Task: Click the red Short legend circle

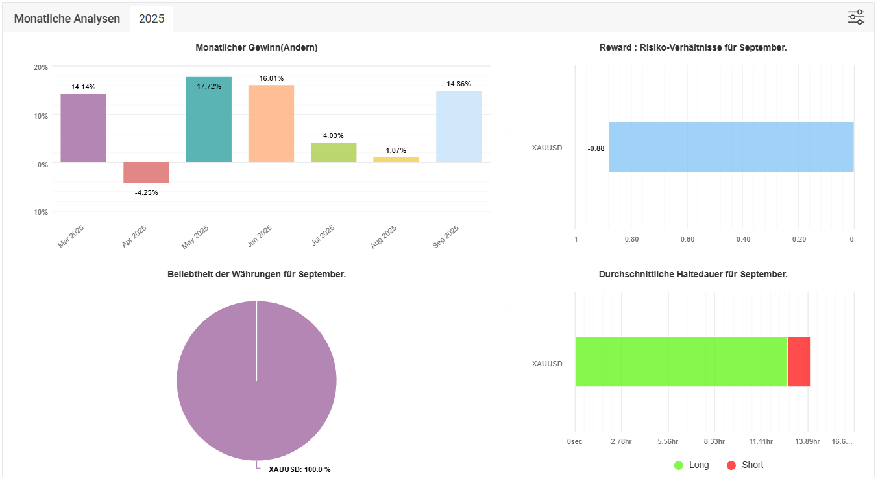Action: click(731, 465)
